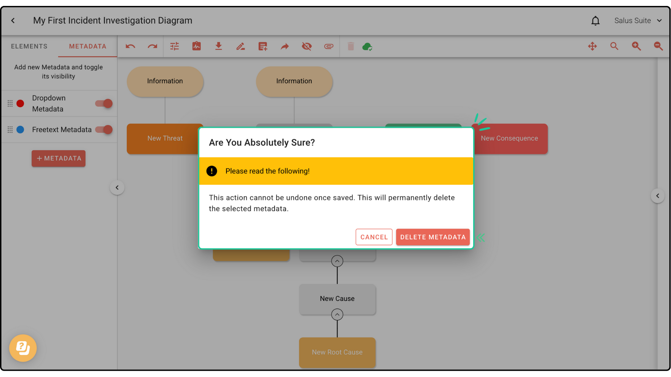671x377 pixels.
Task: Confirm with Delete Metadata button
Action: click(433, 237)
